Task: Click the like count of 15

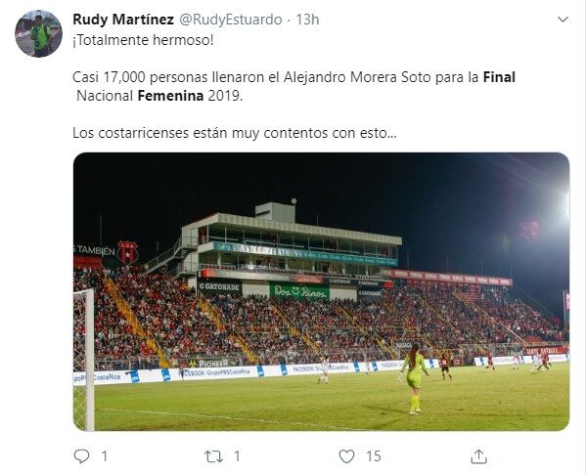Action: point(374,455)
